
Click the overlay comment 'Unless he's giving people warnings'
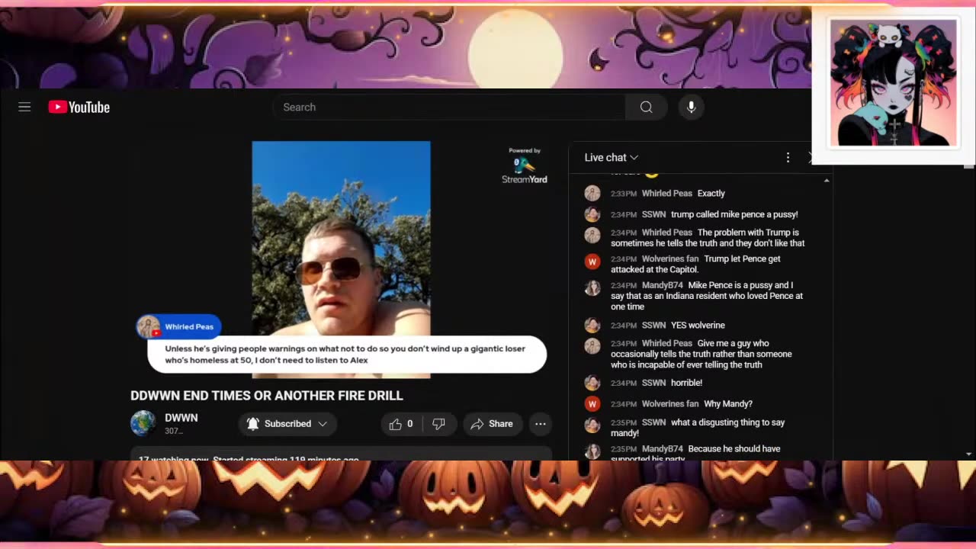[345, 355]
